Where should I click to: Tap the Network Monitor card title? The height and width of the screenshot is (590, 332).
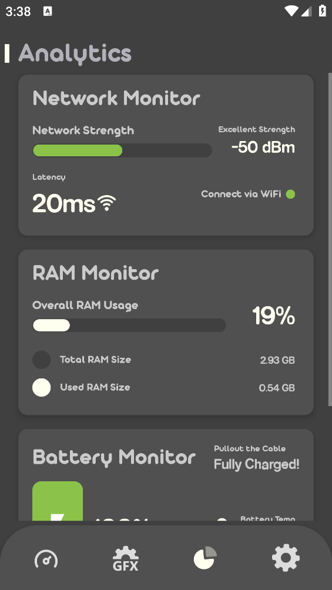tap(116, 98)
